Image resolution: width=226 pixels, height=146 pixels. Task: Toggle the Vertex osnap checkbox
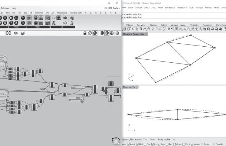(x=192, y=144)
